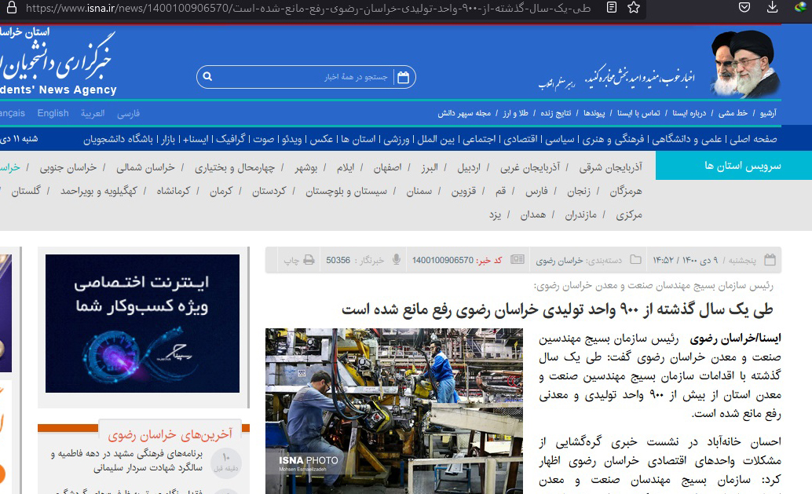The image size is (812, 494).
Task: Click the printer icon in article info bar
Action: click(309, 260)
